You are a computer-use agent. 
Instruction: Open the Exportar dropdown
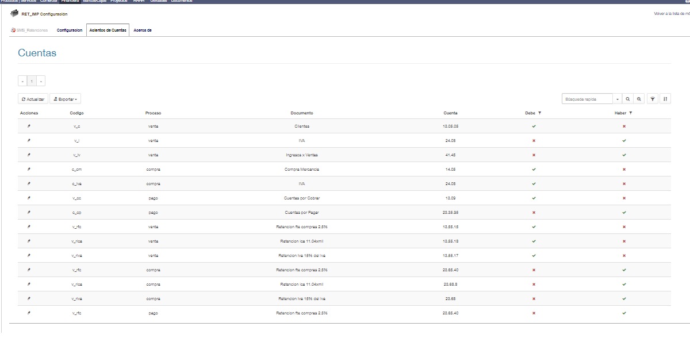tap(65, 99)
